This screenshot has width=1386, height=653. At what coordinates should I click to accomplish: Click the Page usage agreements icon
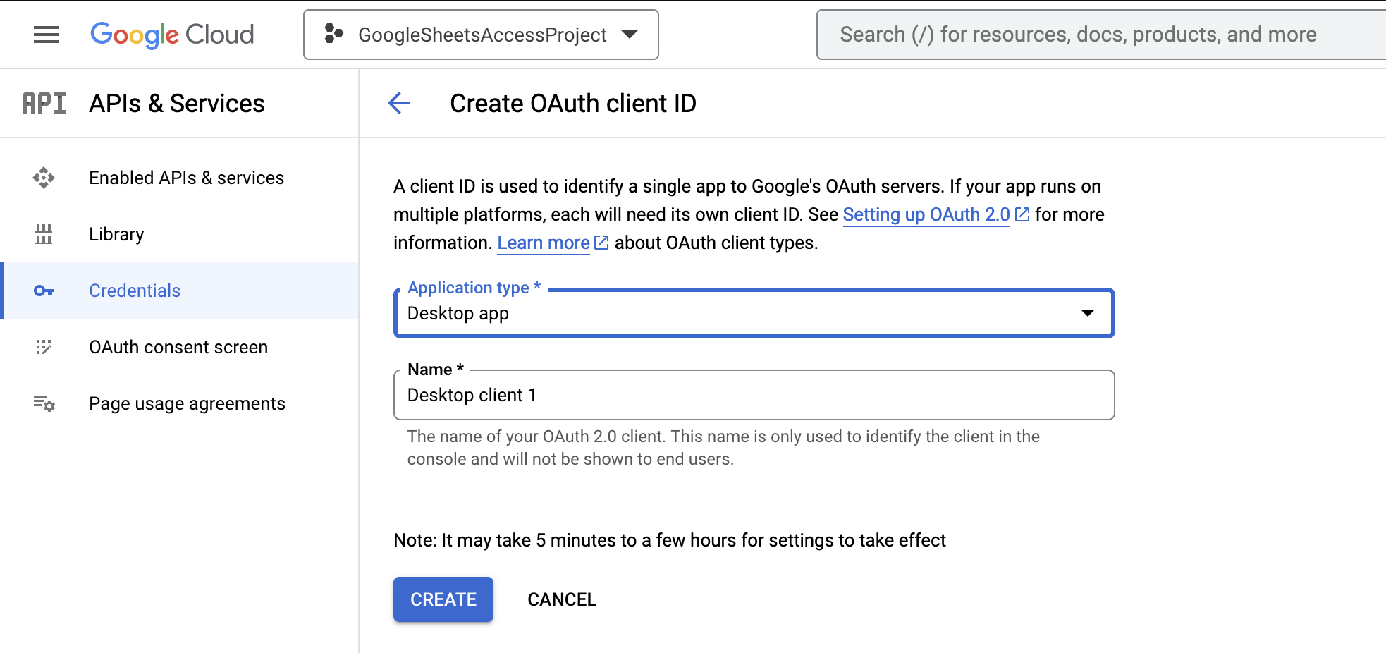point(44,403)
